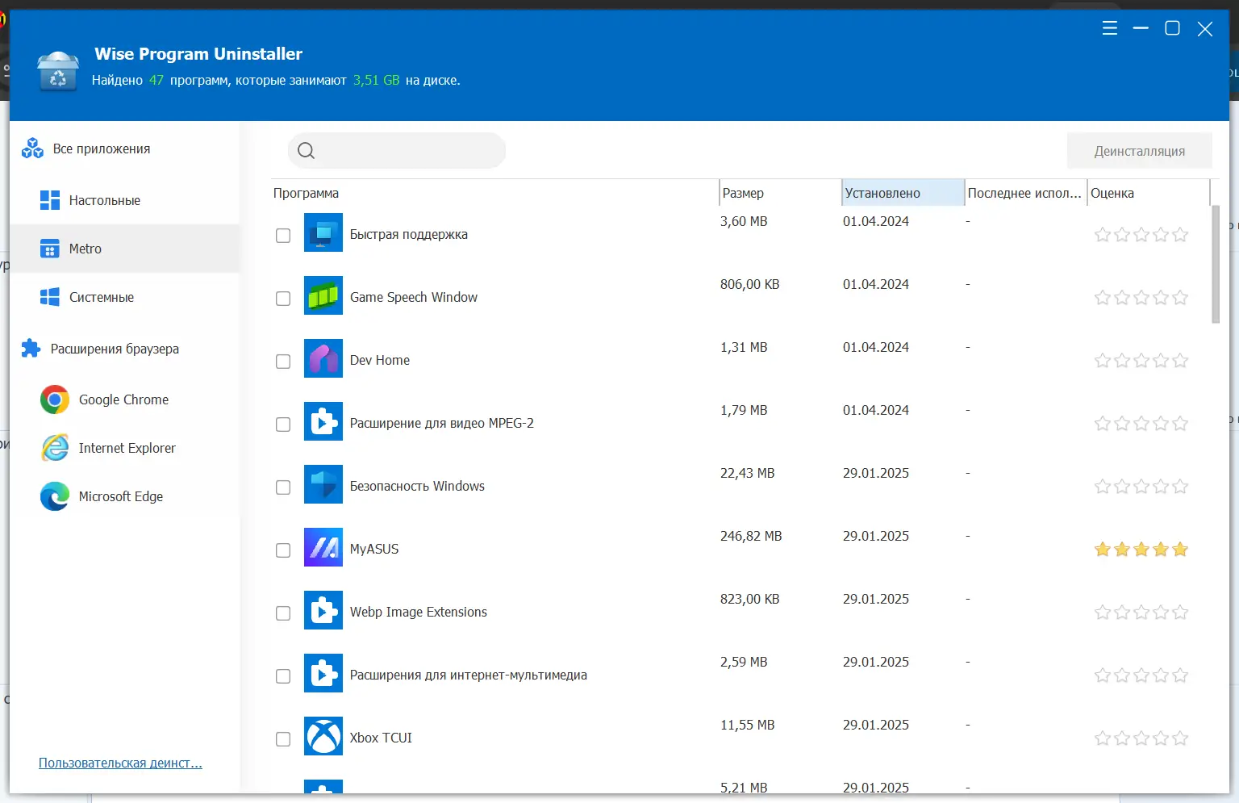Open the Пользовательская деинст... link
The width and height of the screenshot is (1239, 803).
point(120,763)
